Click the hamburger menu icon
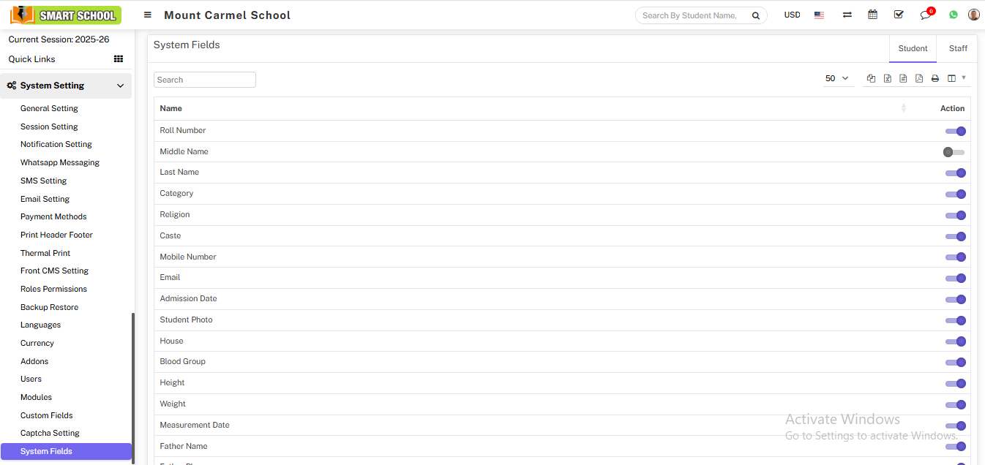 [148, 15]
